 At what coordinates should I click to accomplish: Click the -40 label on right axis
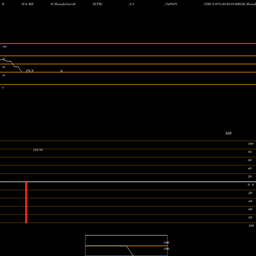tap(250, 201)
